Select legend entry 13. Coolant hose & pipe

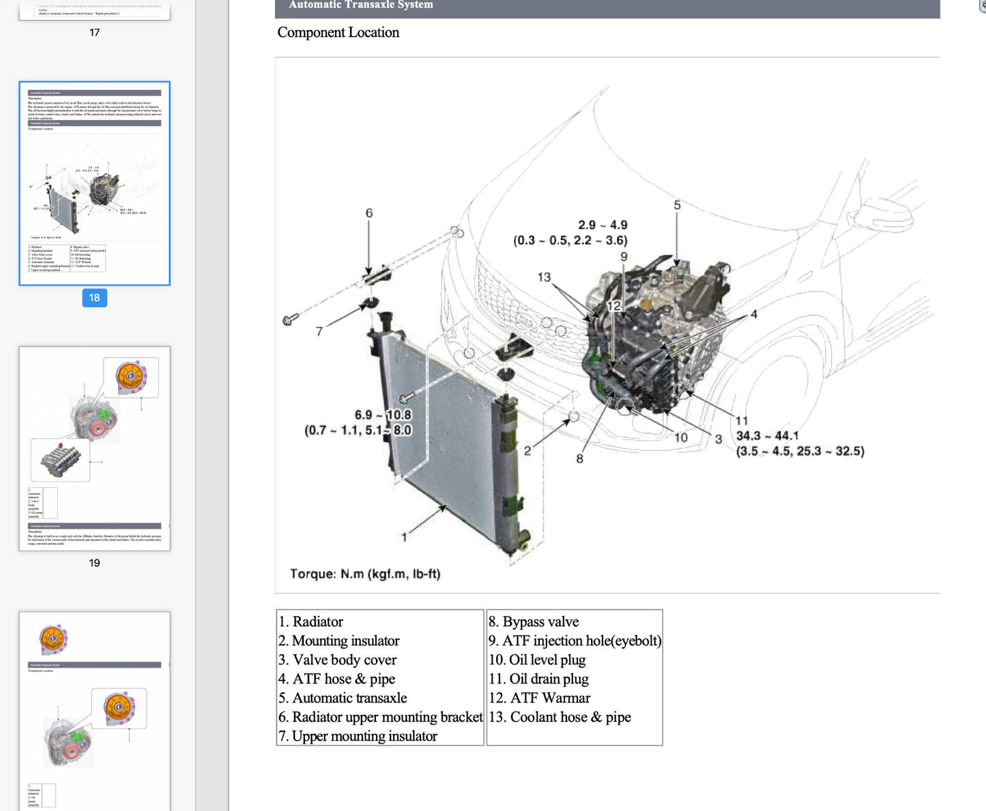coord(560,717)
